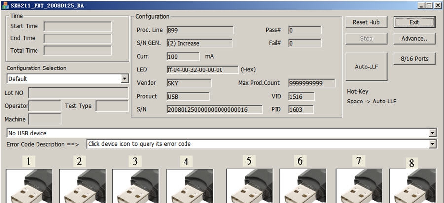Click the Machine text field
The height and width of the screenshot is (203, 444).
click(45, 119)
